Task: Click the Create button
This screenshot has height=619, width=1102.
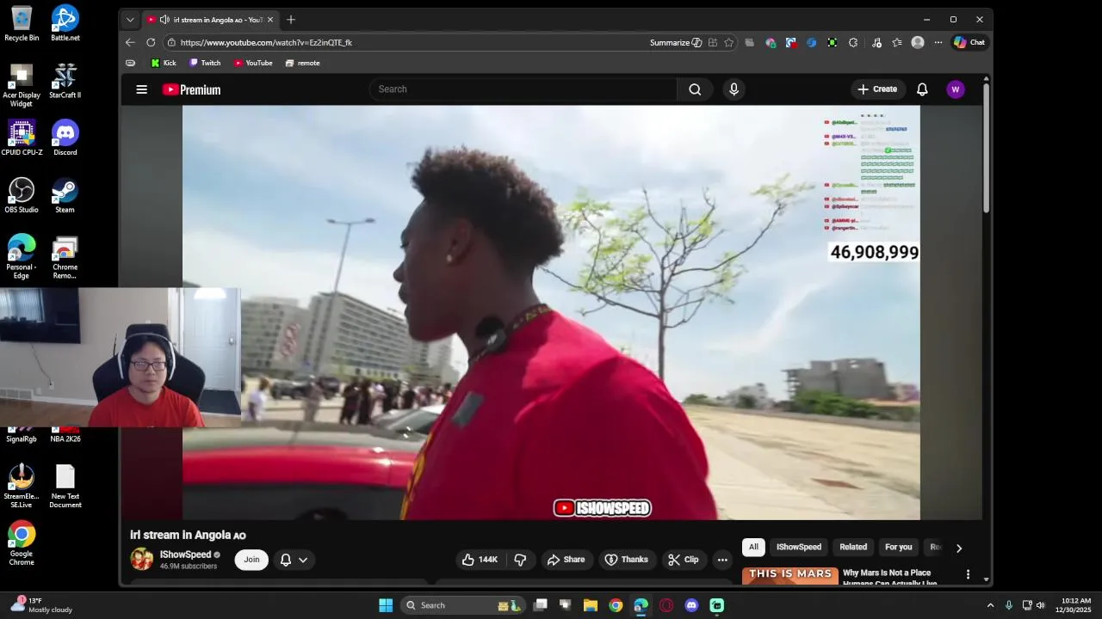Action: point(876,89)
